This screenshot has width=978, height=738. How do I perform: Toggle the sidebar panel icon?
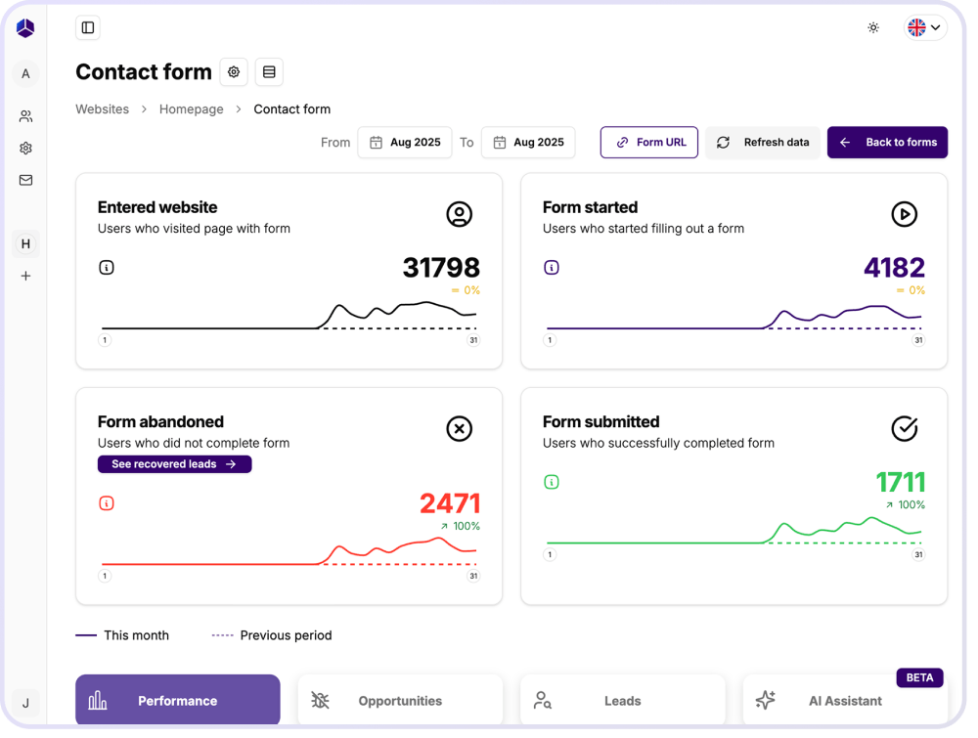point(88,27)
